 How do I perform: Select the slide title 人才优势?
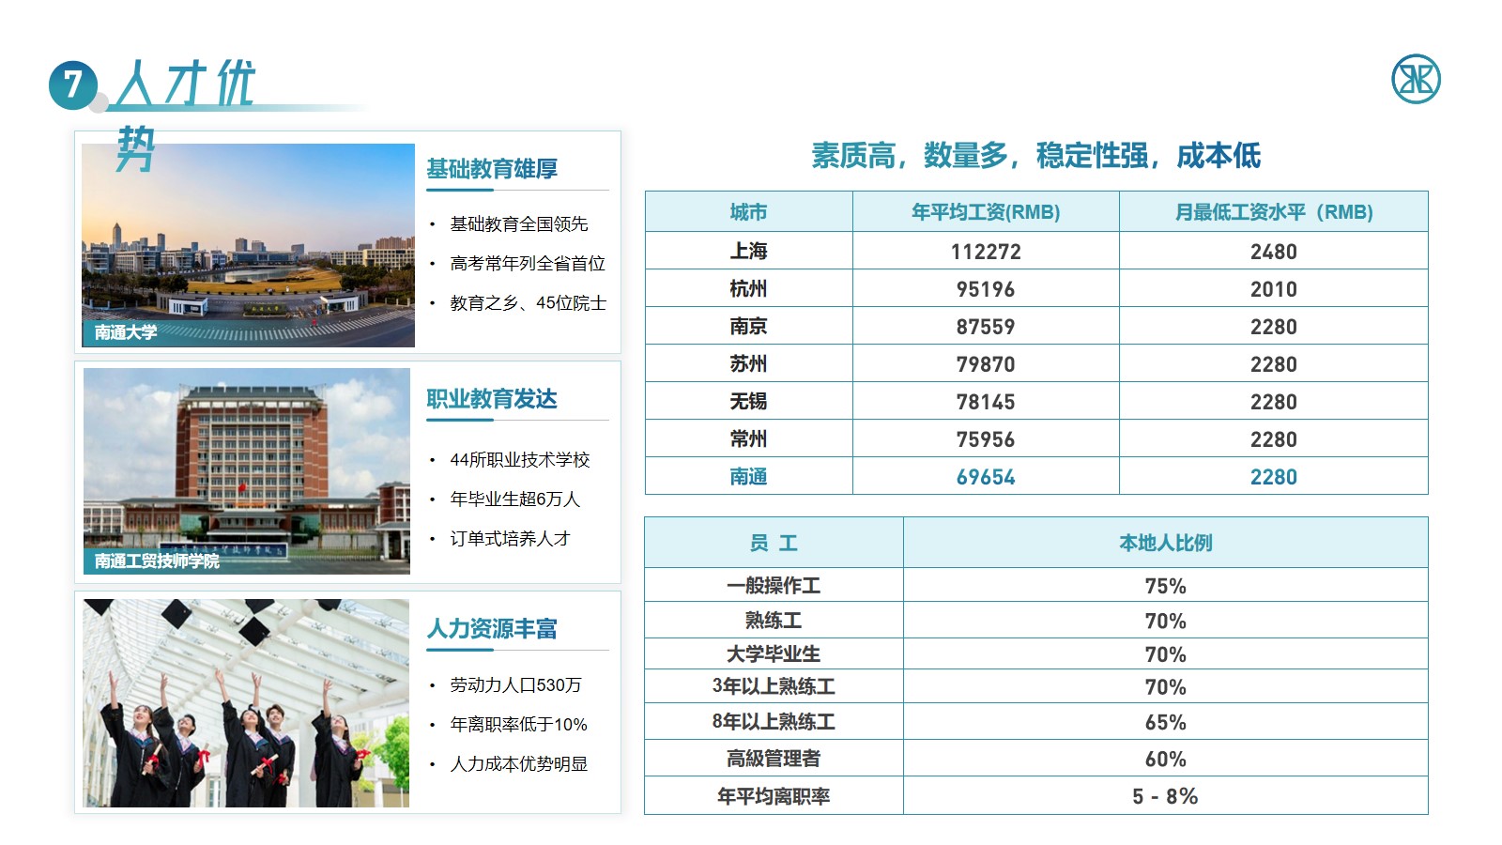pyautogui.click(x=185, y=86)
